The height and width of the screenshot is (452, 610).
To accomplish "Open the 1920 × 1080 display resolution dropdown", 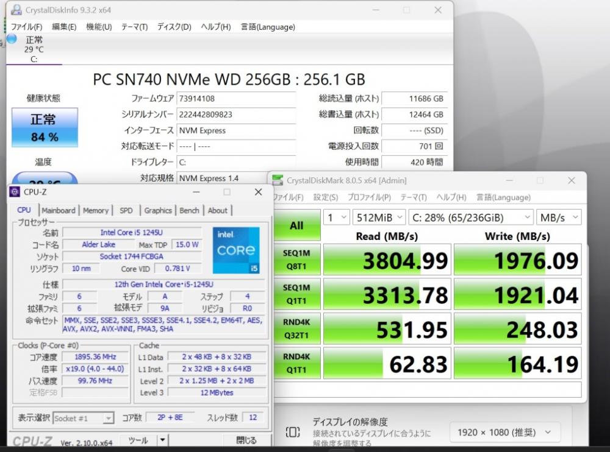I will [x=504, y=432].
